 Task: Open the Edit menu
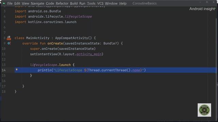17,3
